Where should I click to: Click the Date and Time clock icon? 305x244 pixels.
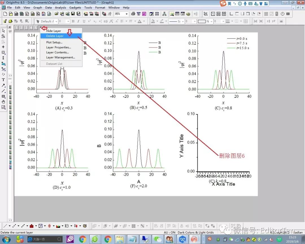coord(283,14)
